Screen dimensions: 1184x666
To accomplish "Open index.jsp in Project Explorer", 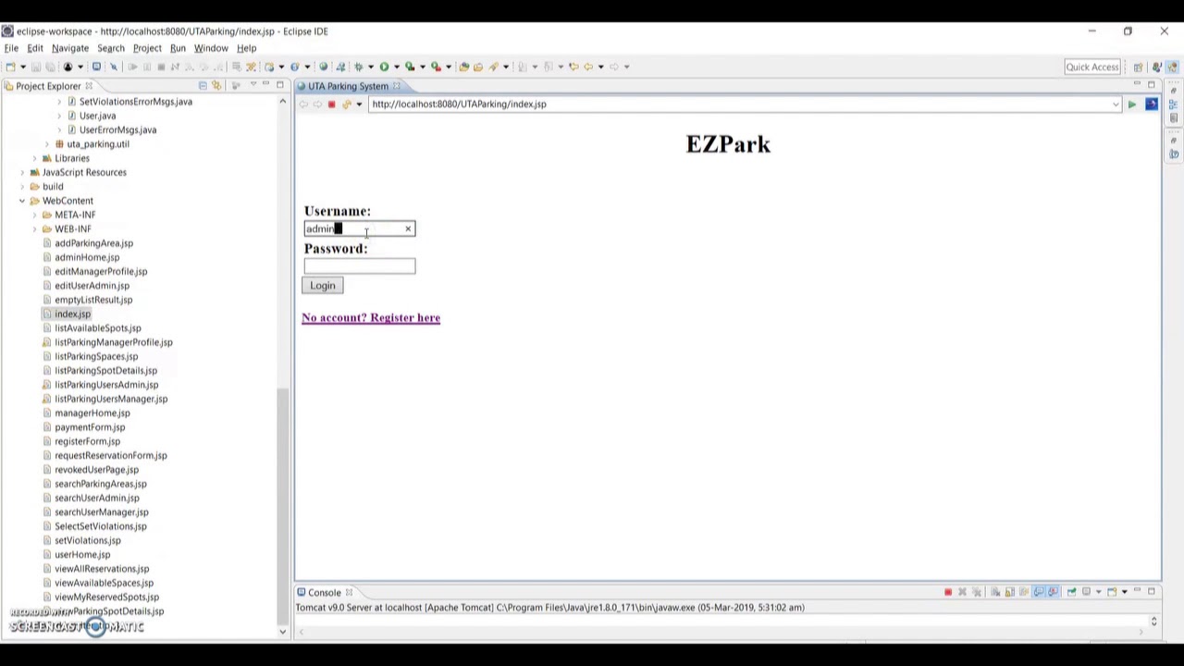I will pos(72,314).
